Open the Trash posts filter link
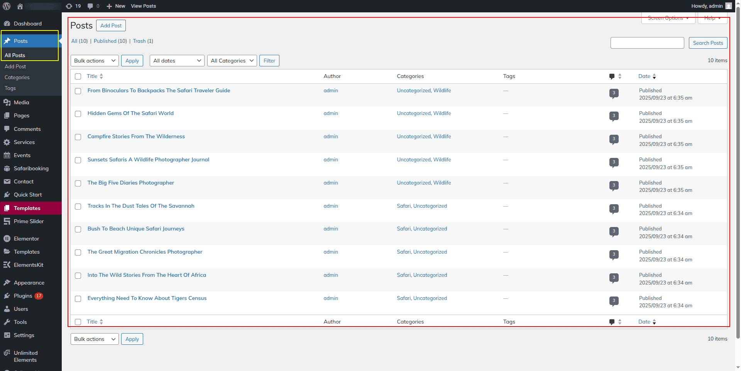 (139, 41)
